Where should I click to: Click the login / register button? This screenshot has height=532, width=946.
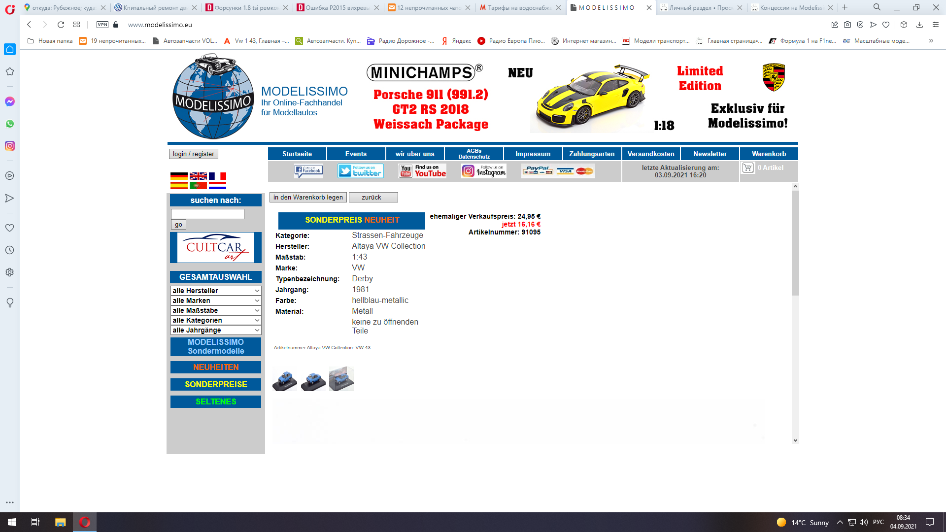193,154
